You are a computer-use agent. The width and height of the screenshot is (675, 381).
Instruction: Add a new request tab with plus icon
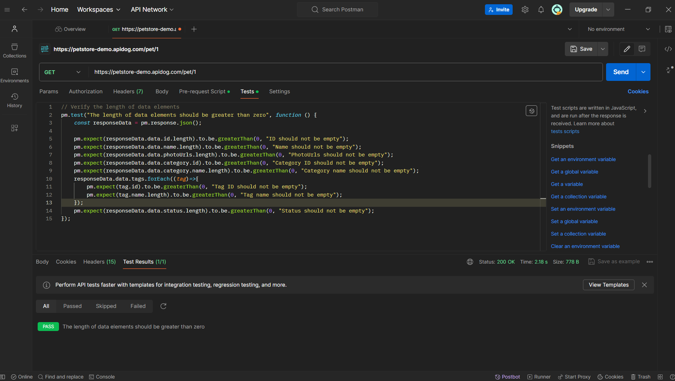point(194,29)
